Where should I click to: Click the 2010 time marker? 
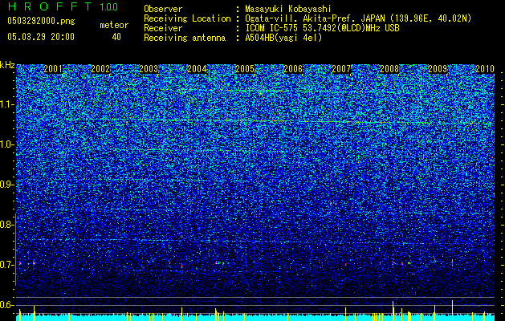pyautogui.click(x=485, y=69)
